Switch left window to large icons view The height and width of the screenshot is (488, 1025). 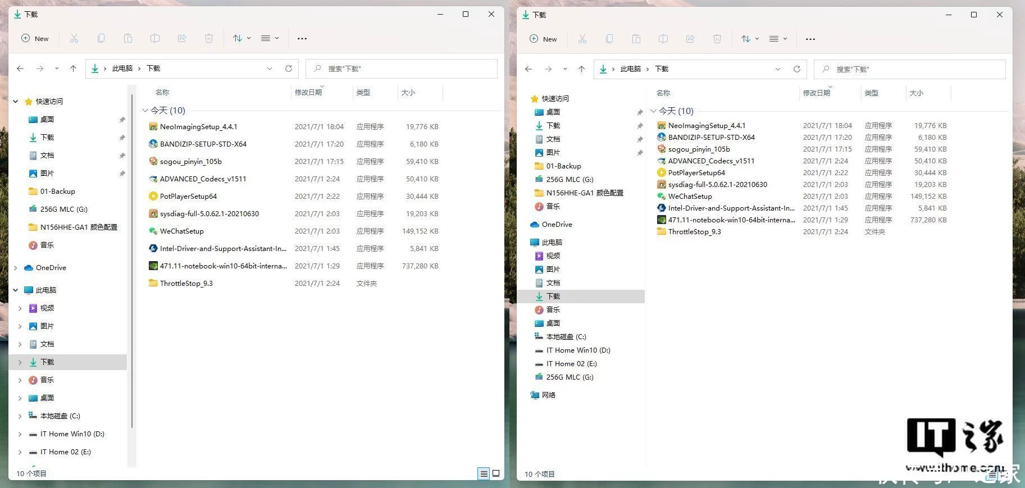point(496,474)
